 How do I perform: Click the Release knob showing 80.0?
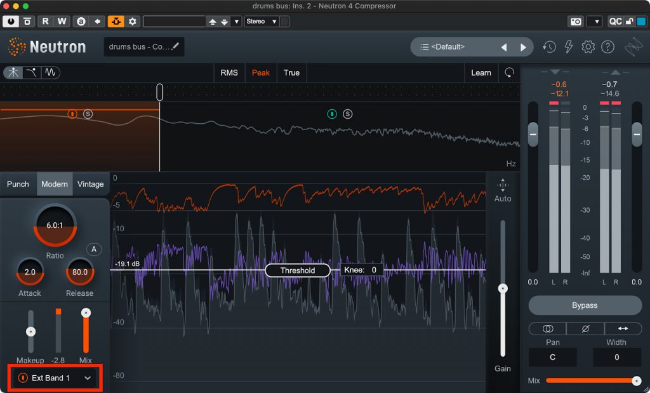(x=80, y=272)
